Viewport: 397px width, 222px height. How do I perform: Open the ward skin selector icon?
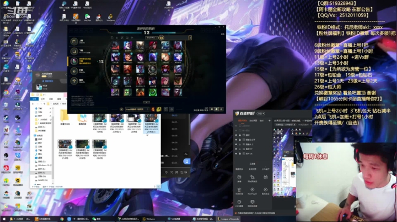(166, 109)
